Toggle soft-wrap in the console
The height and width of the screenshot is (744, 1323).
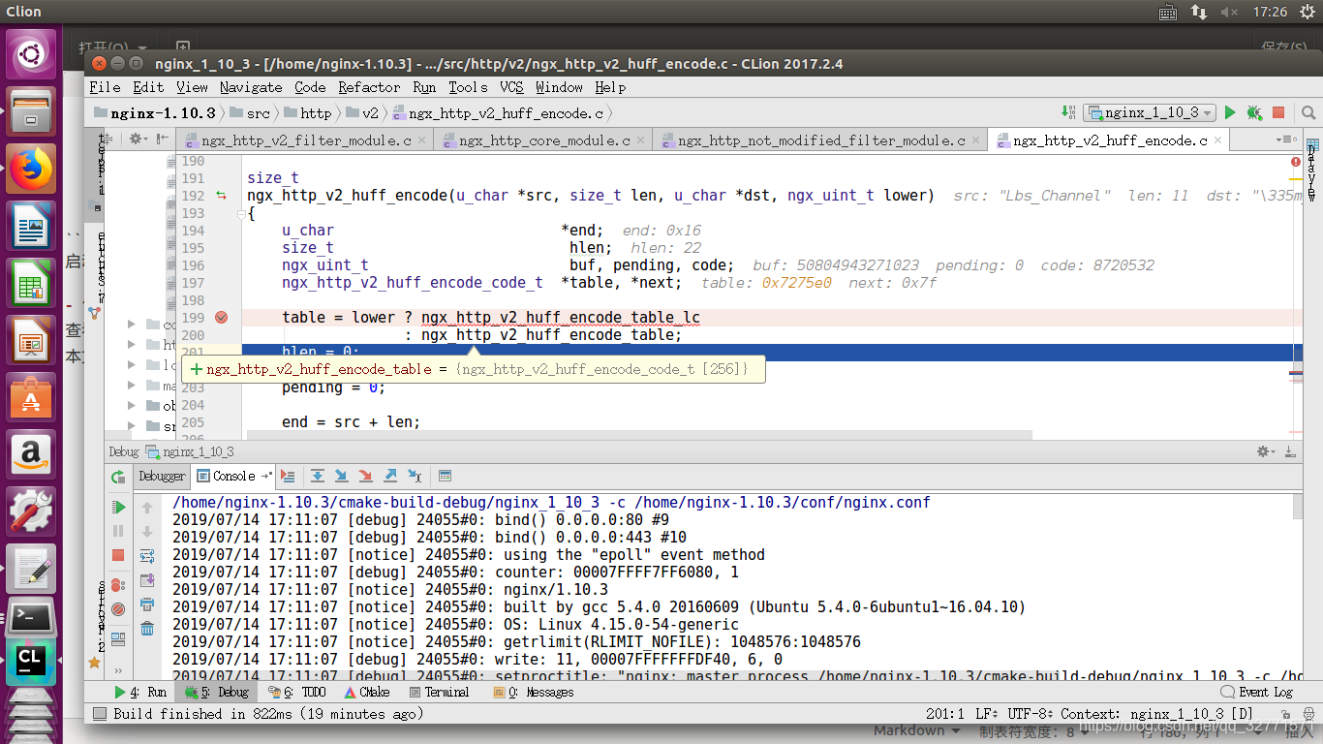[147, 556]
